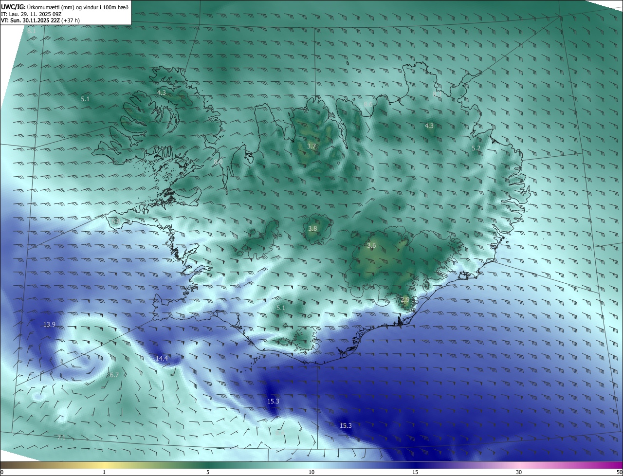Select the 4.3 value in northeast Iceland
Viewport: 623px width, 476px height.
(x=429, y=126)
